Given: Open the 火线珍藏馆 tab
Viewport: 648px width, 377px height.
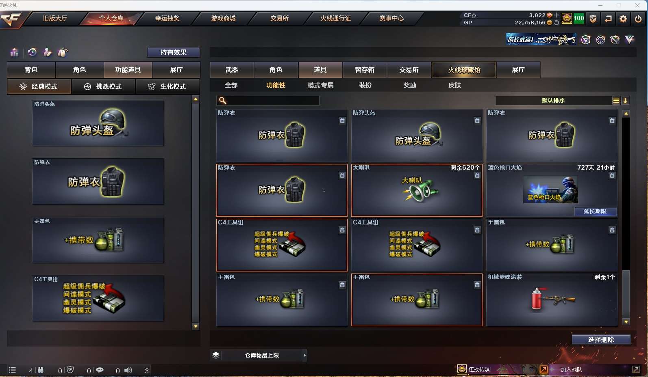Looking at the screenshot, I should 464,70.
